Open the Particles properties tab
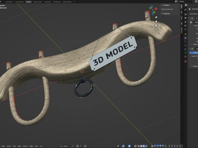This screenshot has height=148, width=198. (186, 42)
